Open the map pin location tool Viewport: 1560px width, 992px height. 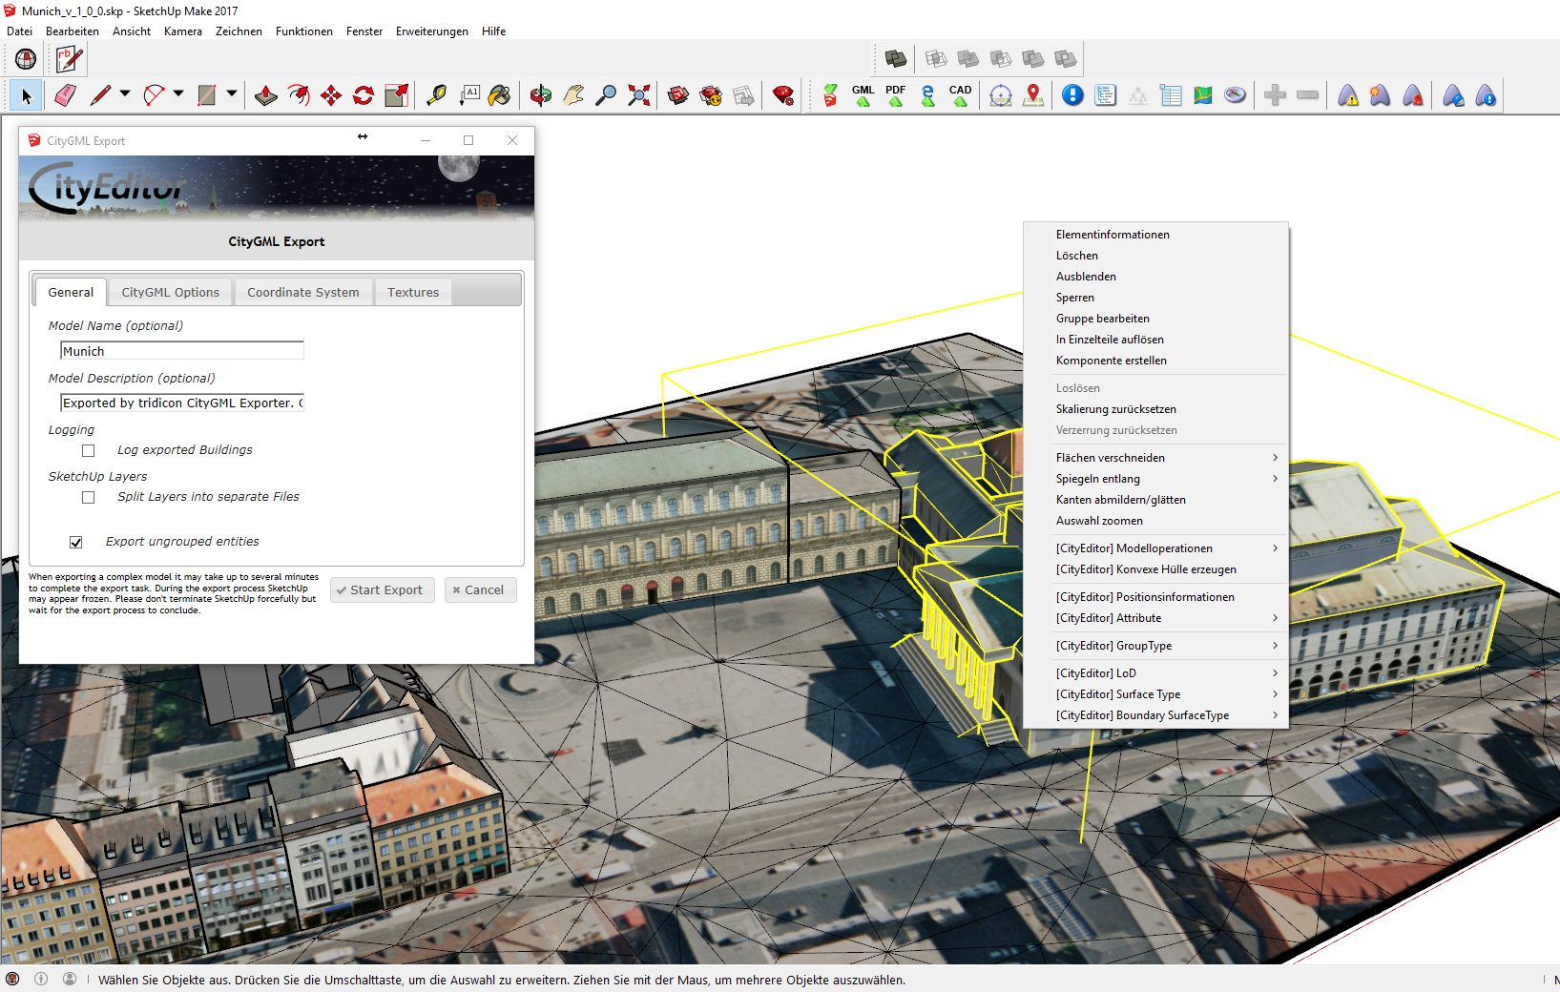pos(1033,95)
